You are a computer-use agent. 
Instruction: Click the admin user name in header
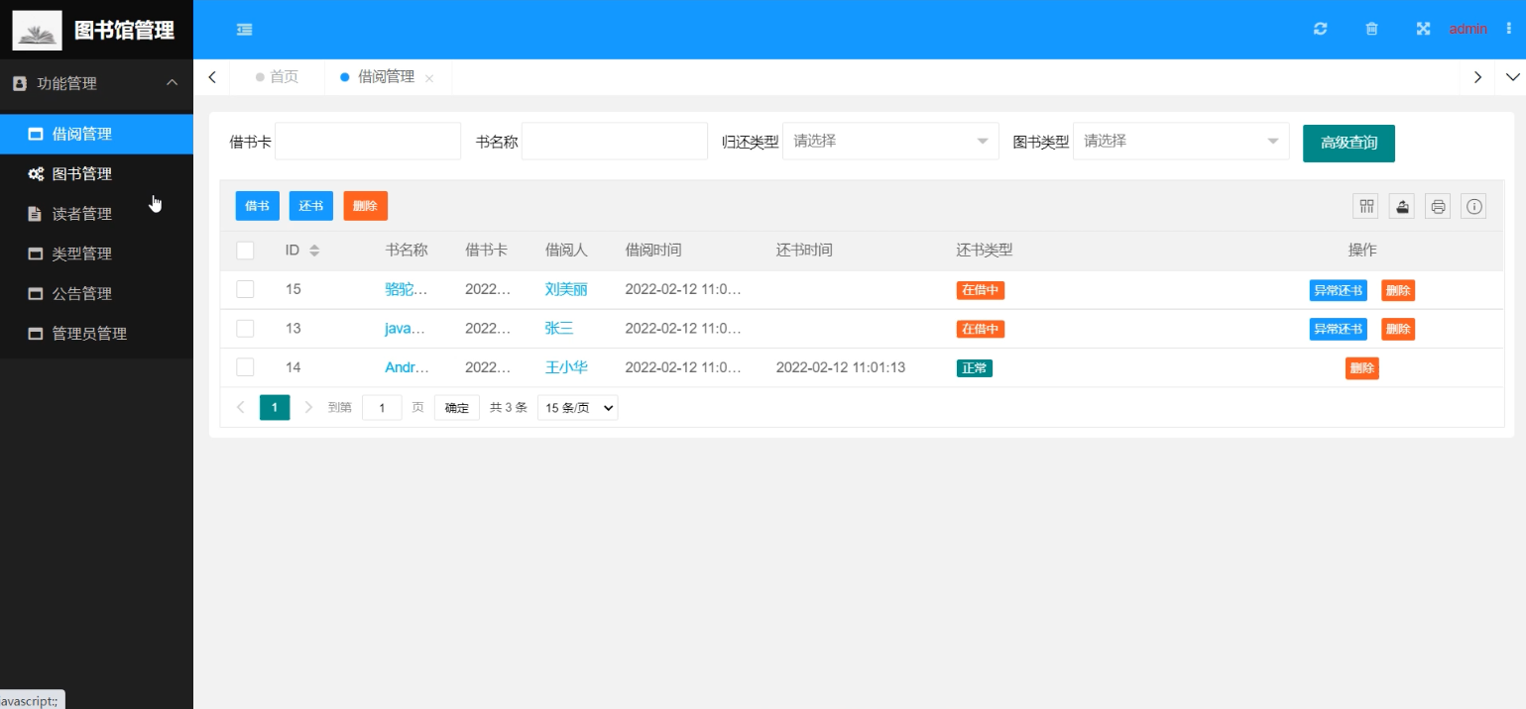click(1467, 29)
